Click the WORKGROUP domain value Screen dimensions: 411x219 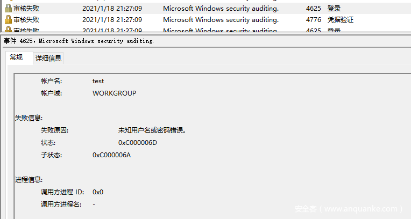click(114, 93)
